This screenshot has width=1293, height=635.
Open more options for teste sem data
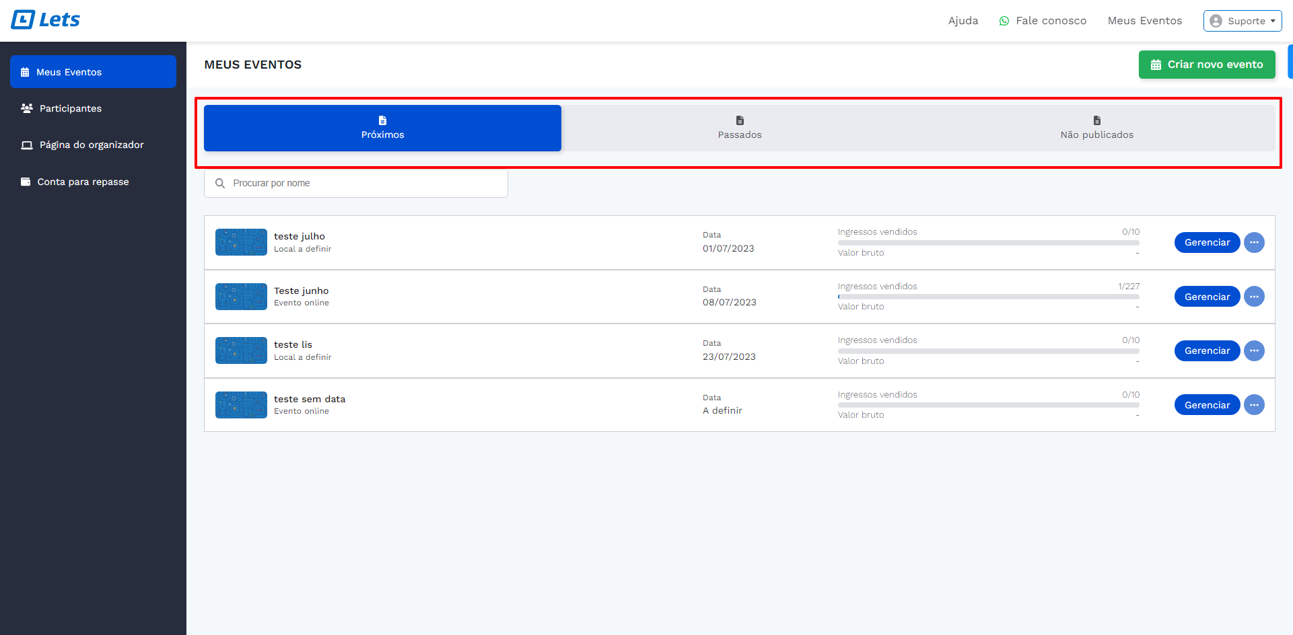1253,405
